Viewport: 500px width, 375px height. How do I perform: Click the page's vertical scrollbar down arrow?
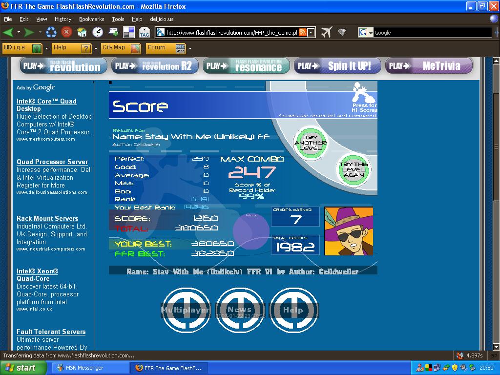pyautogui.click(x=496, y=347)
